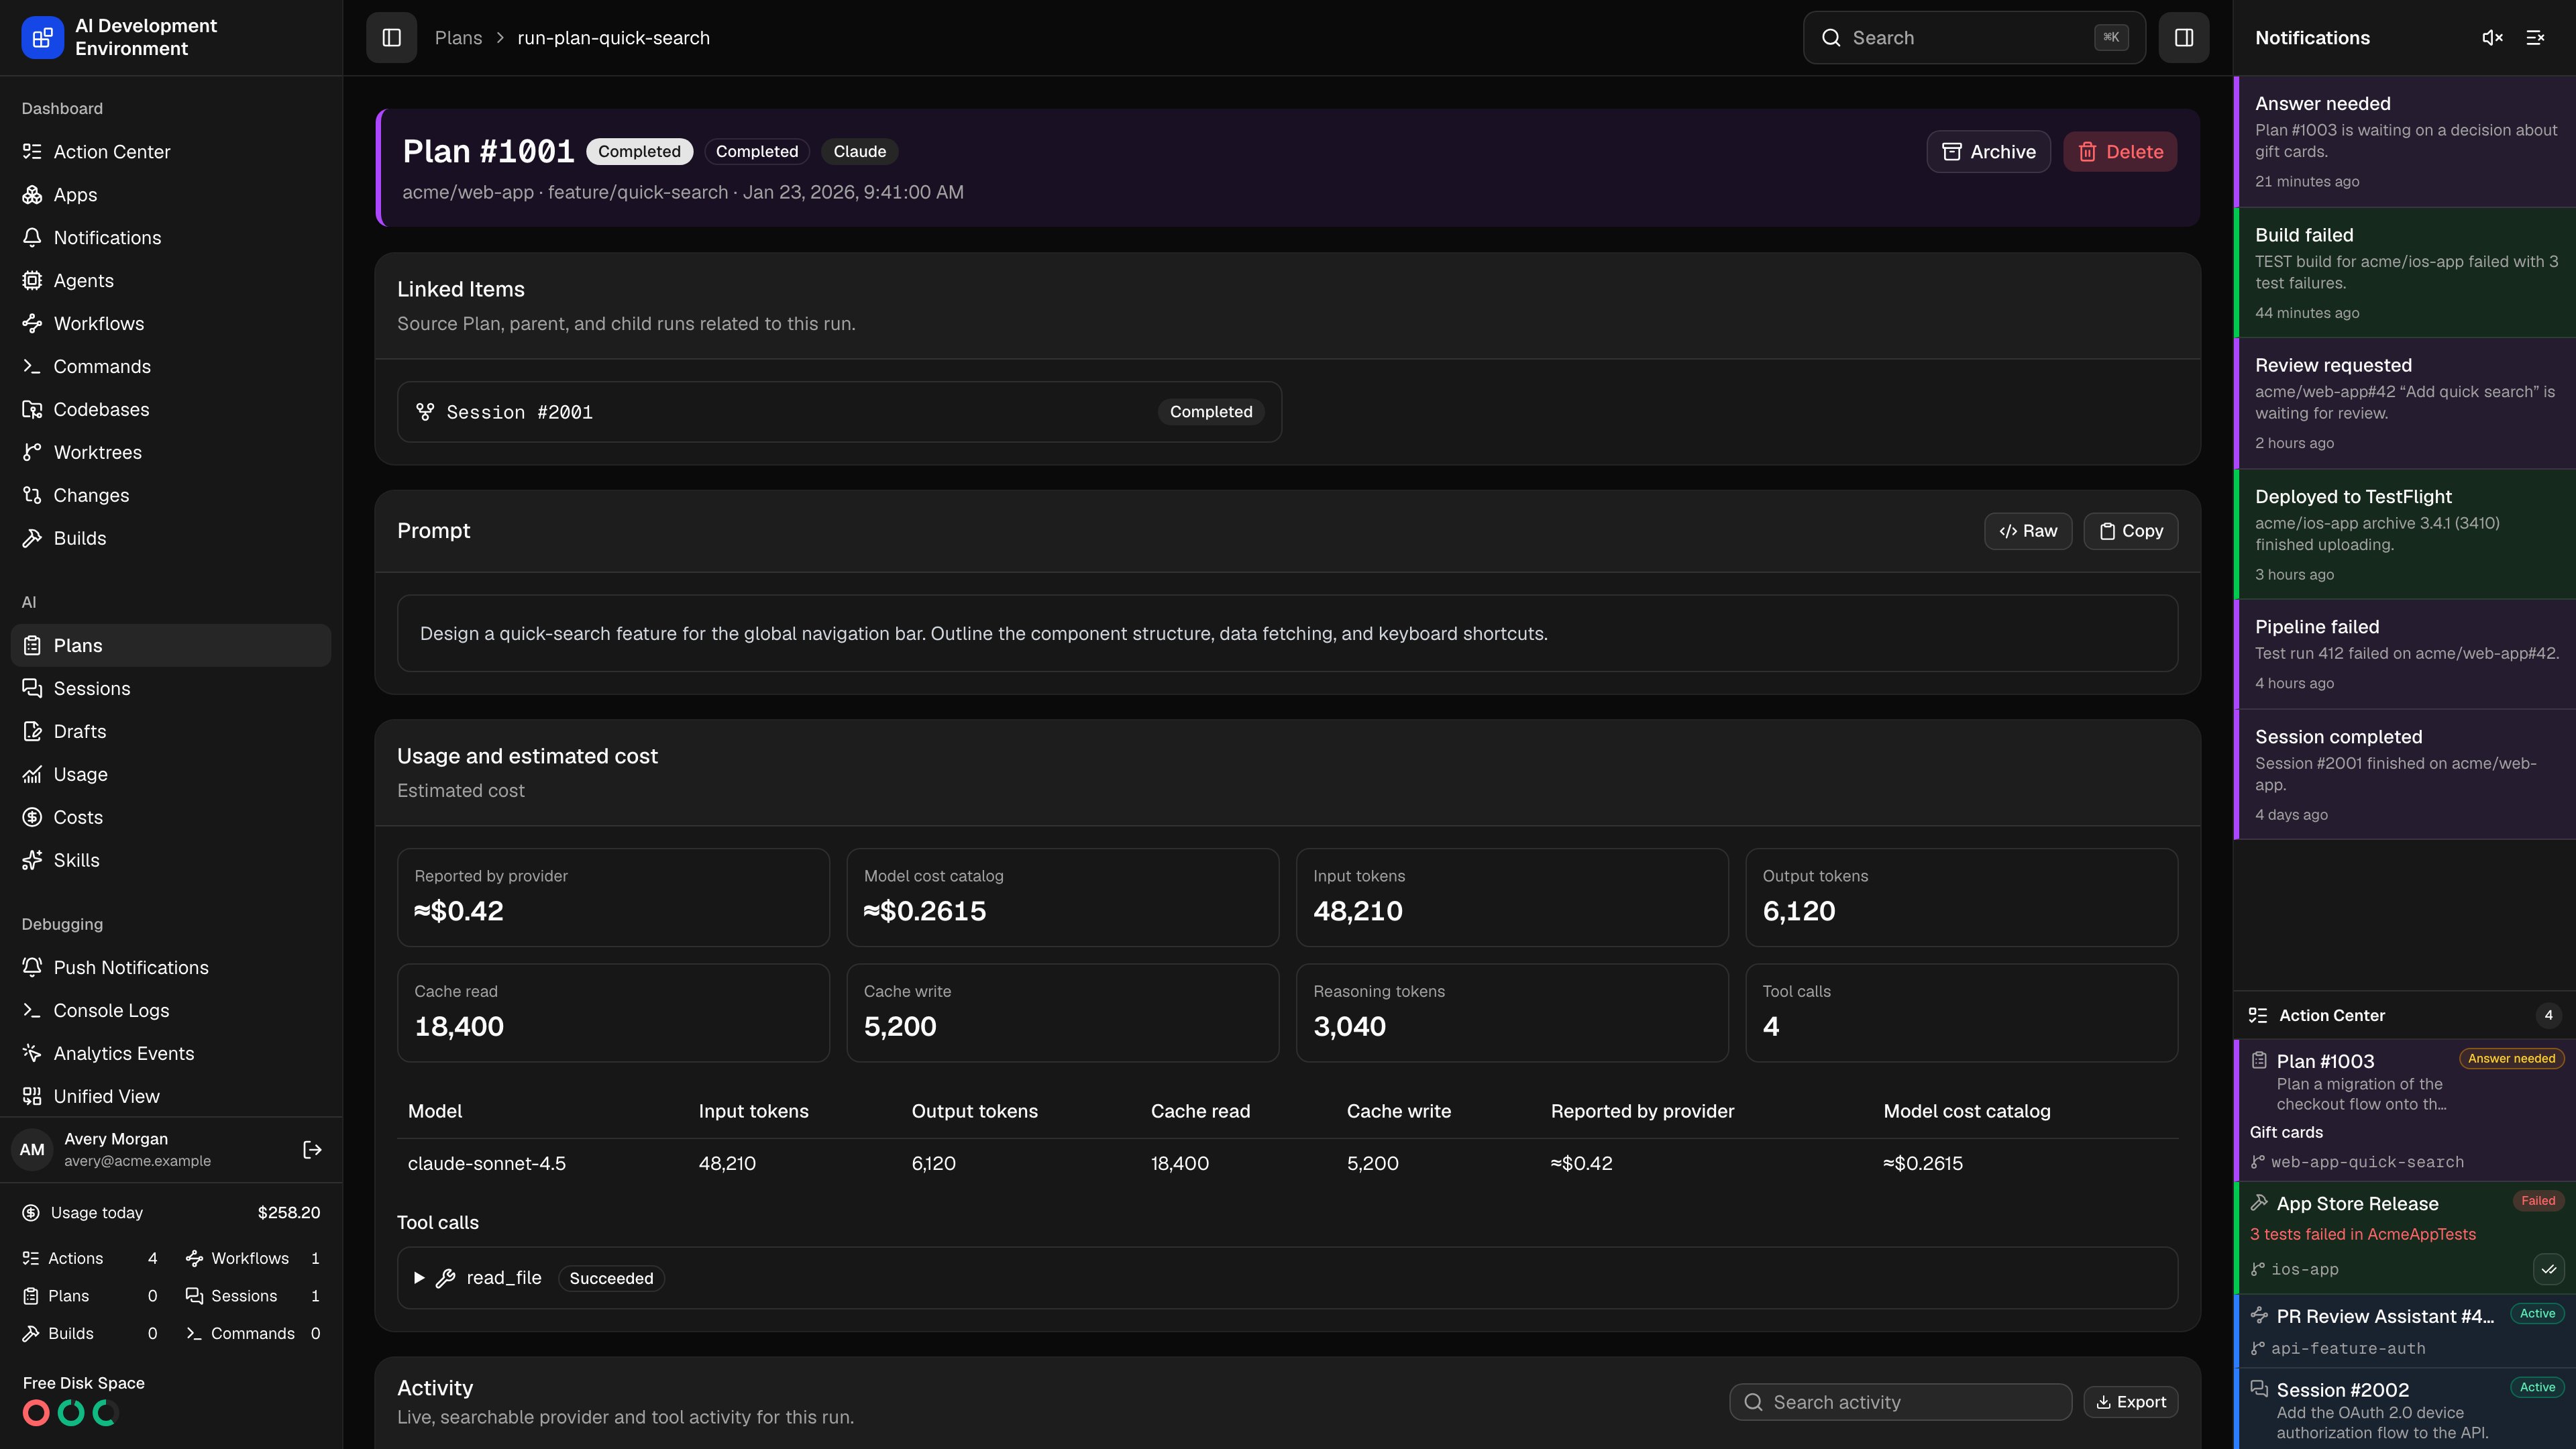Open the Answer needed notification

coord(2405,142)
